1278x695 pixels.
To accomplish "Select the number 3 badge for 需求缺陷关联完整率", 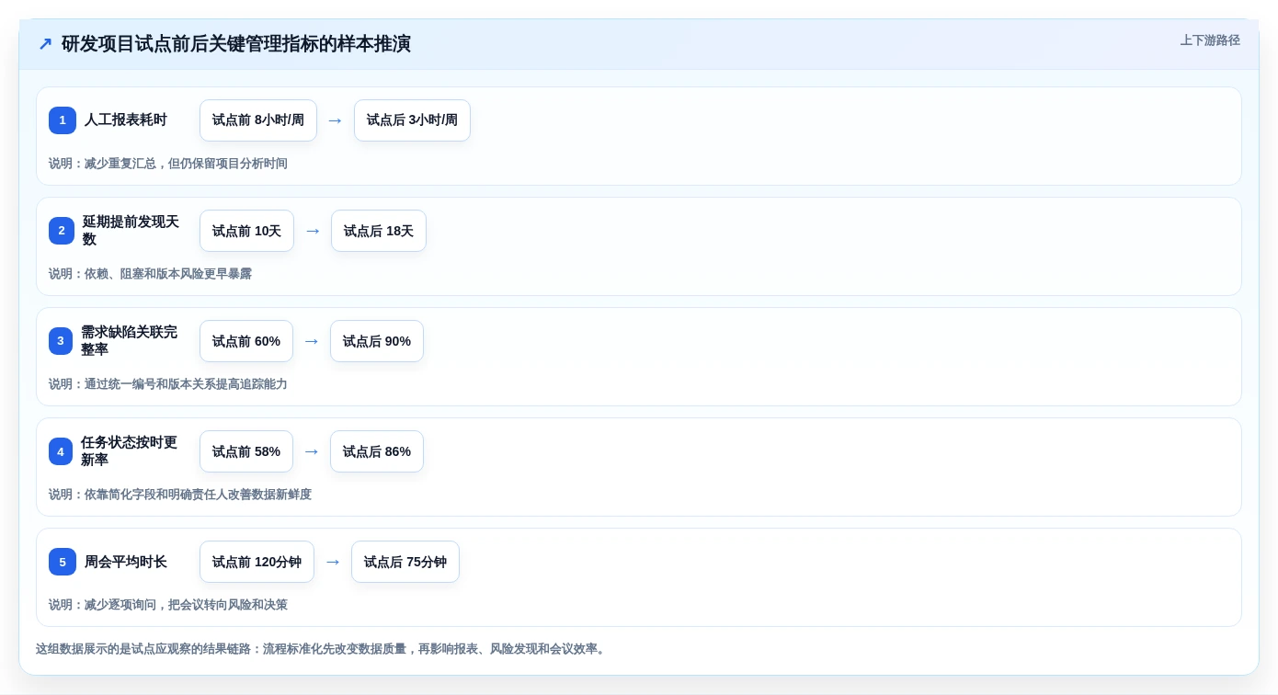I will [x=61, y=341].
